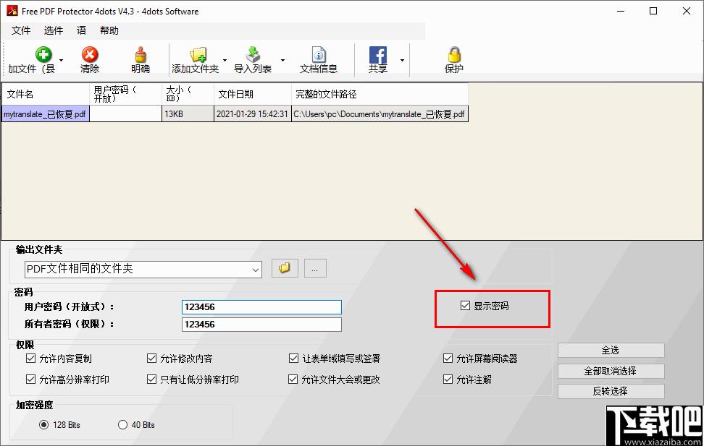704x446 pixels.
Task: Click the ellipsis button beside folder icon
Action: tap(315, 268)
